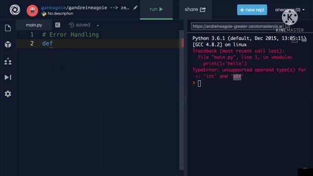Run the code with run button
This screenshot has height=176, width=313.
point(156,9)
